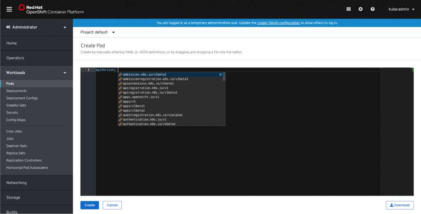Screen dimensions: 421x214
Task: Click the autocomplete suggestion list scrollbar
Action: coord(224,77)
